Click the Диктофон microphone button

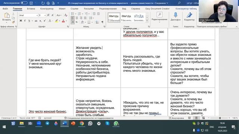point(176,17)
